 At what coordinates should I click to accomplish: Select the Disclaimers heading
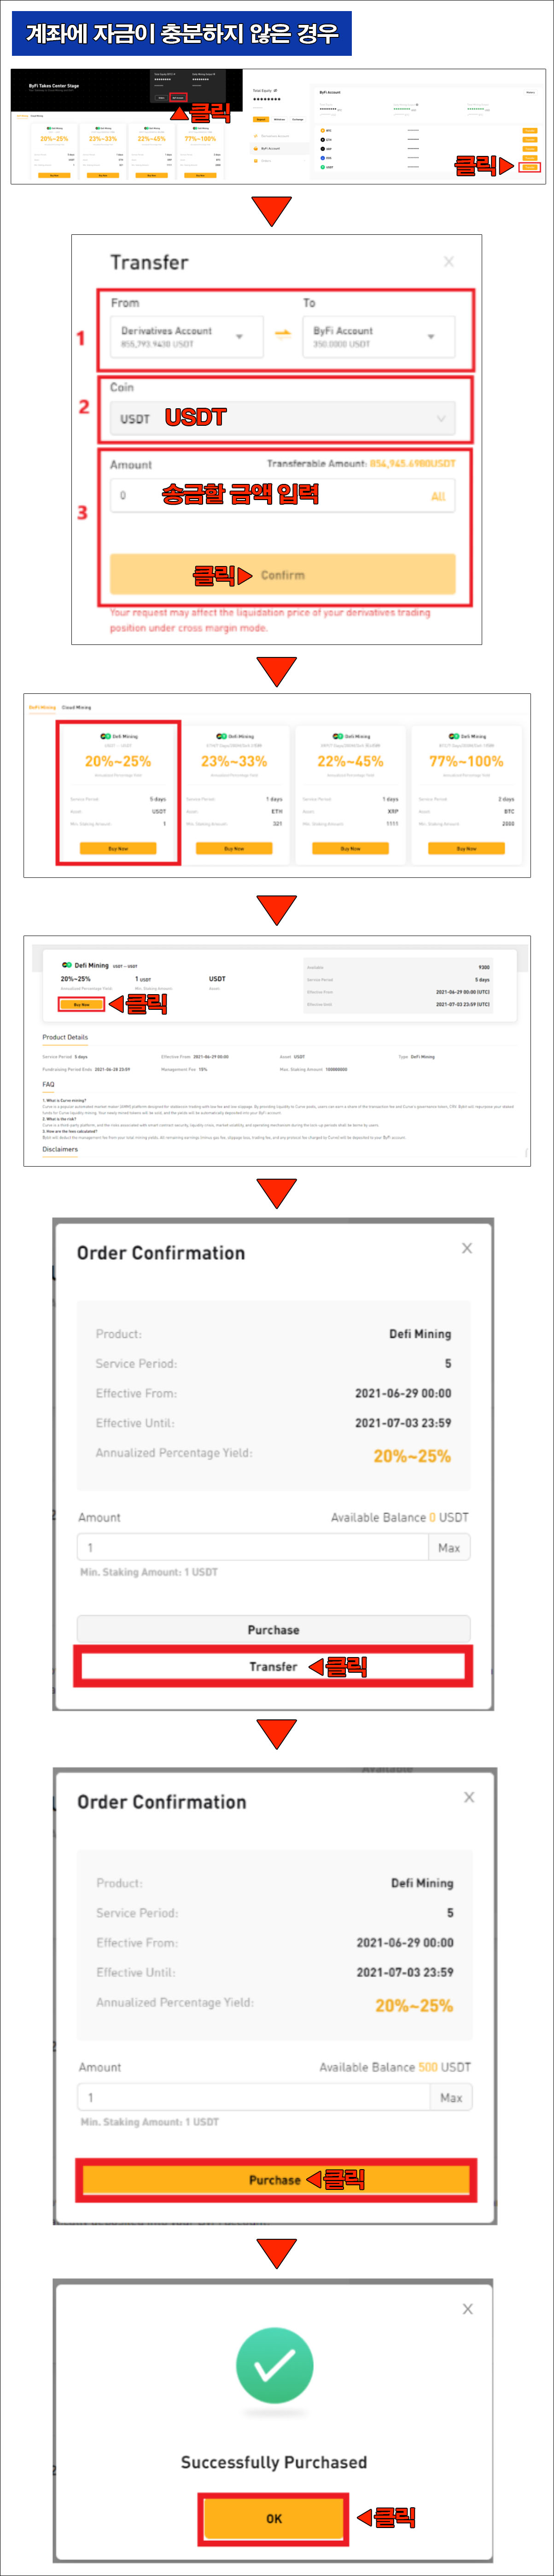click(x=60, y=1149)
